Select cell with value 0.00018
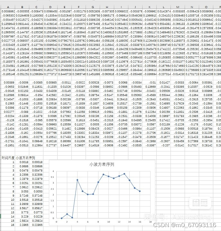 tap(36, 162)
